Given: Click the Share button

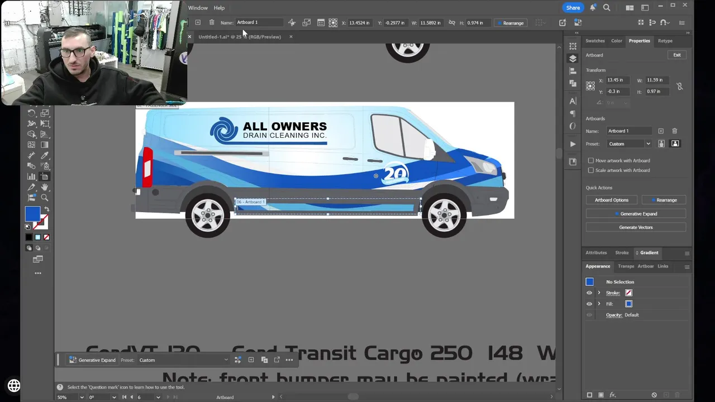Looking at the screenshot, I should (573, 8).
